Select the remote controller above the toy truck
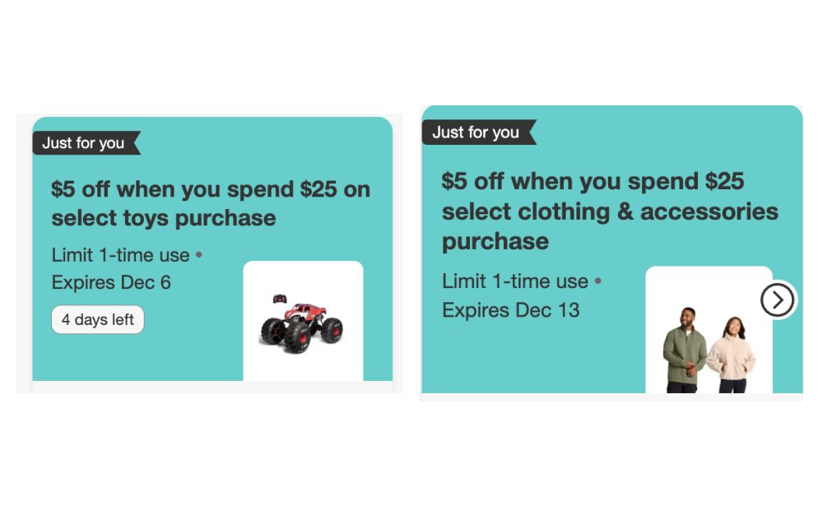 click(x=280, y=297)
